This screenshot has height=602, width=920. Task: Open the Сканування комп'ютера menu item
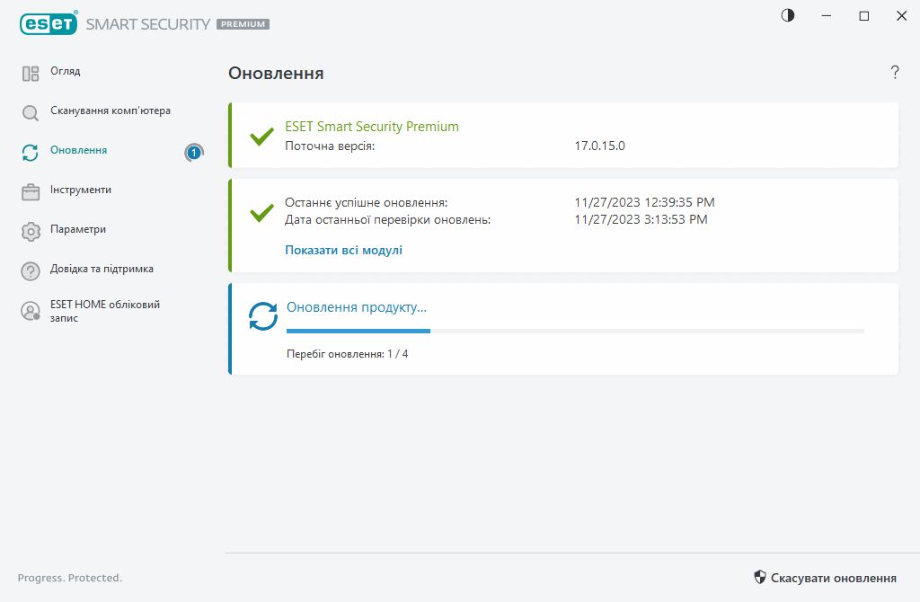point(110,111)
